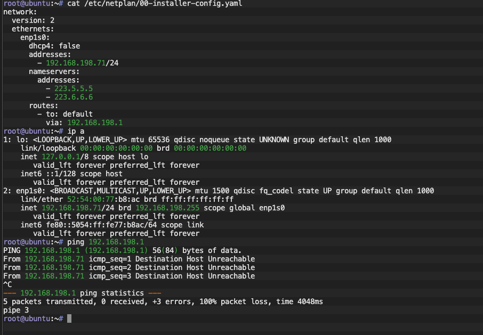
Task: Click the "^C" interrupt line
Action: (7, 284)
